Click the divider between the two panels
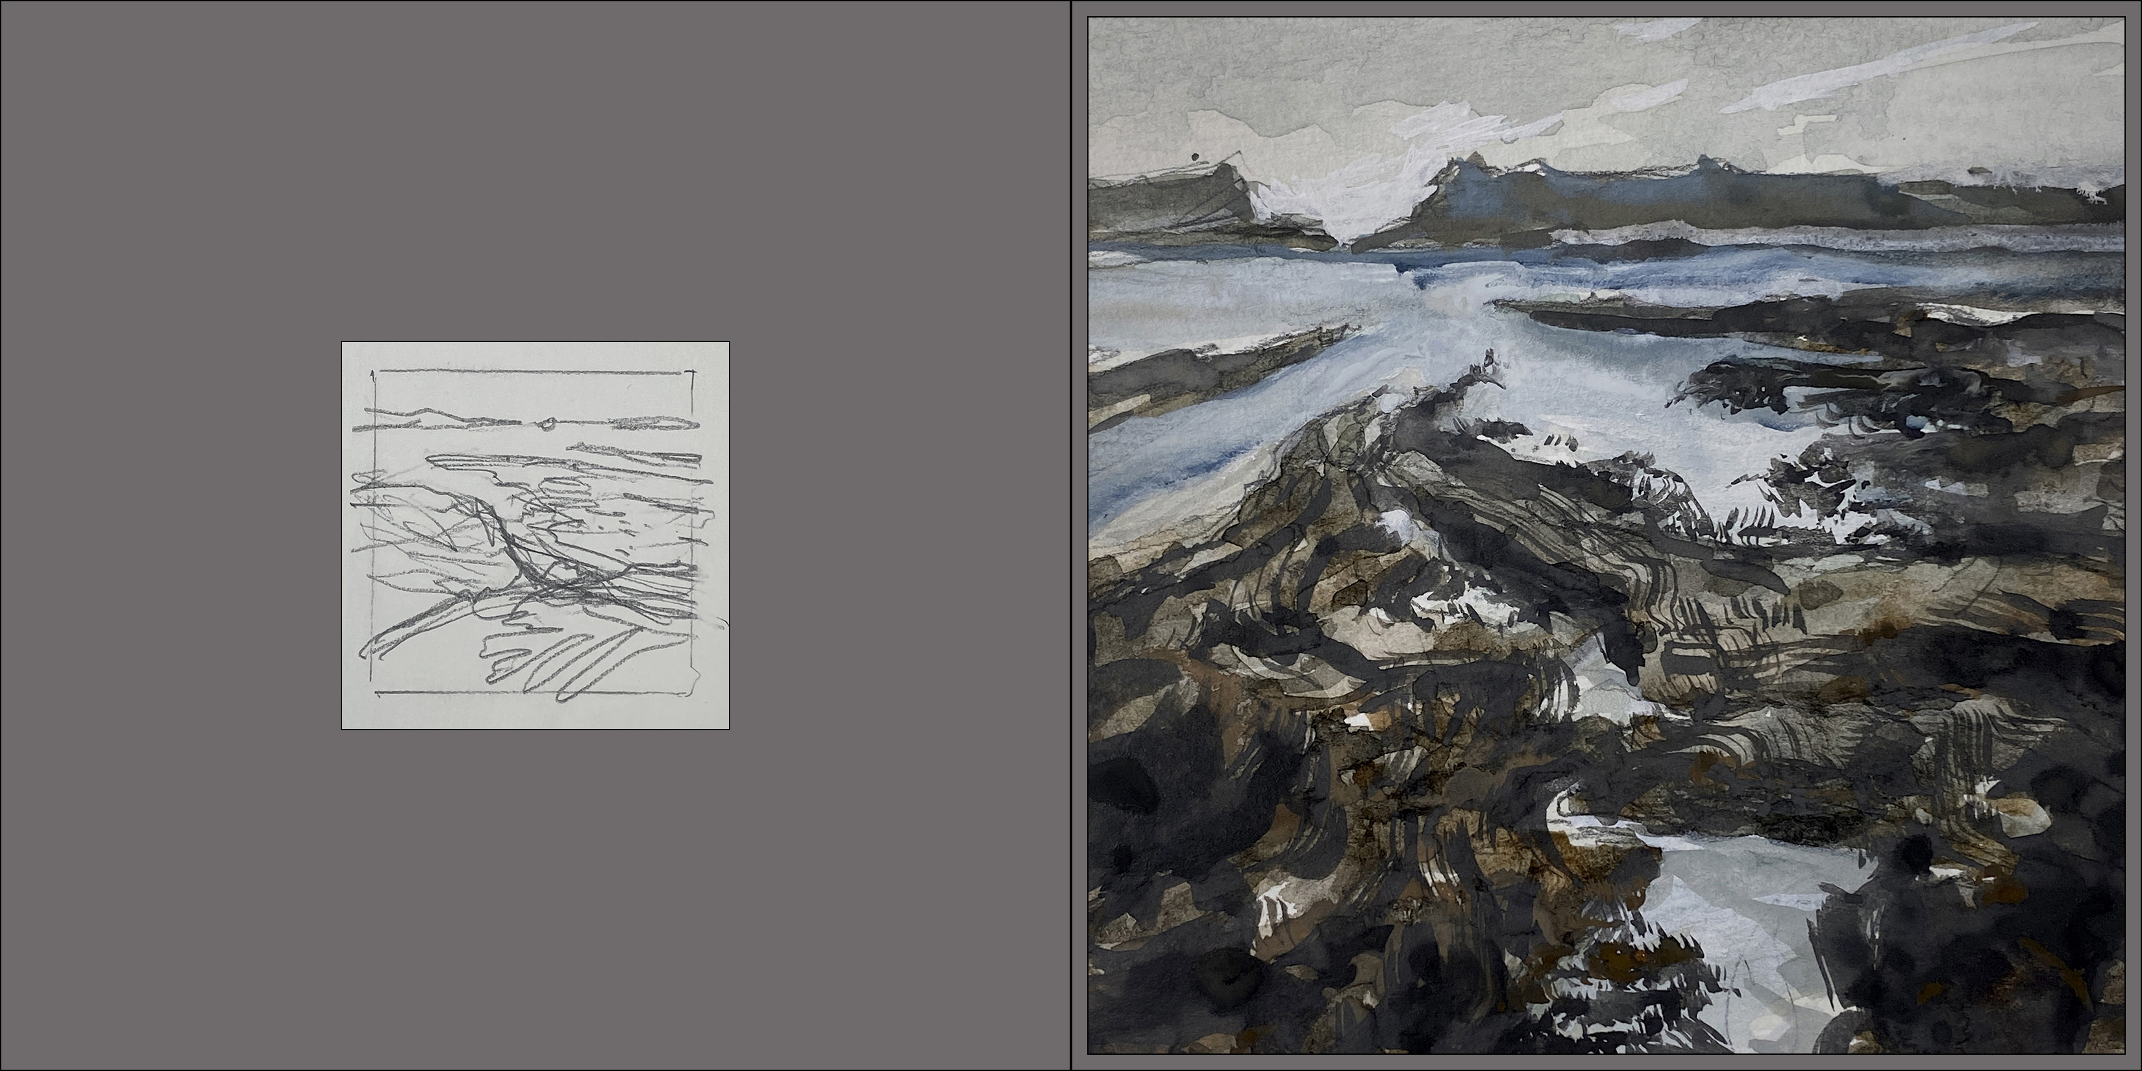This screenshot has width=2142, height=1071. coord(1071,535)
